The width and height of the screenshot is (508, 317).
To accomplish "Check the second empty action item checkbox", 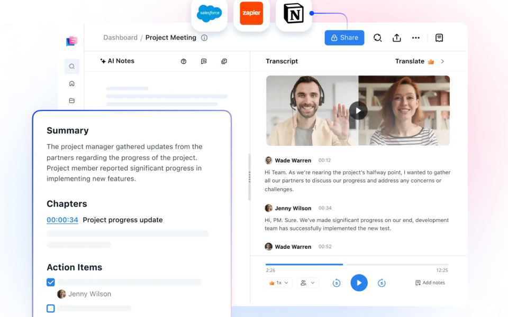I will pos(51,308).
